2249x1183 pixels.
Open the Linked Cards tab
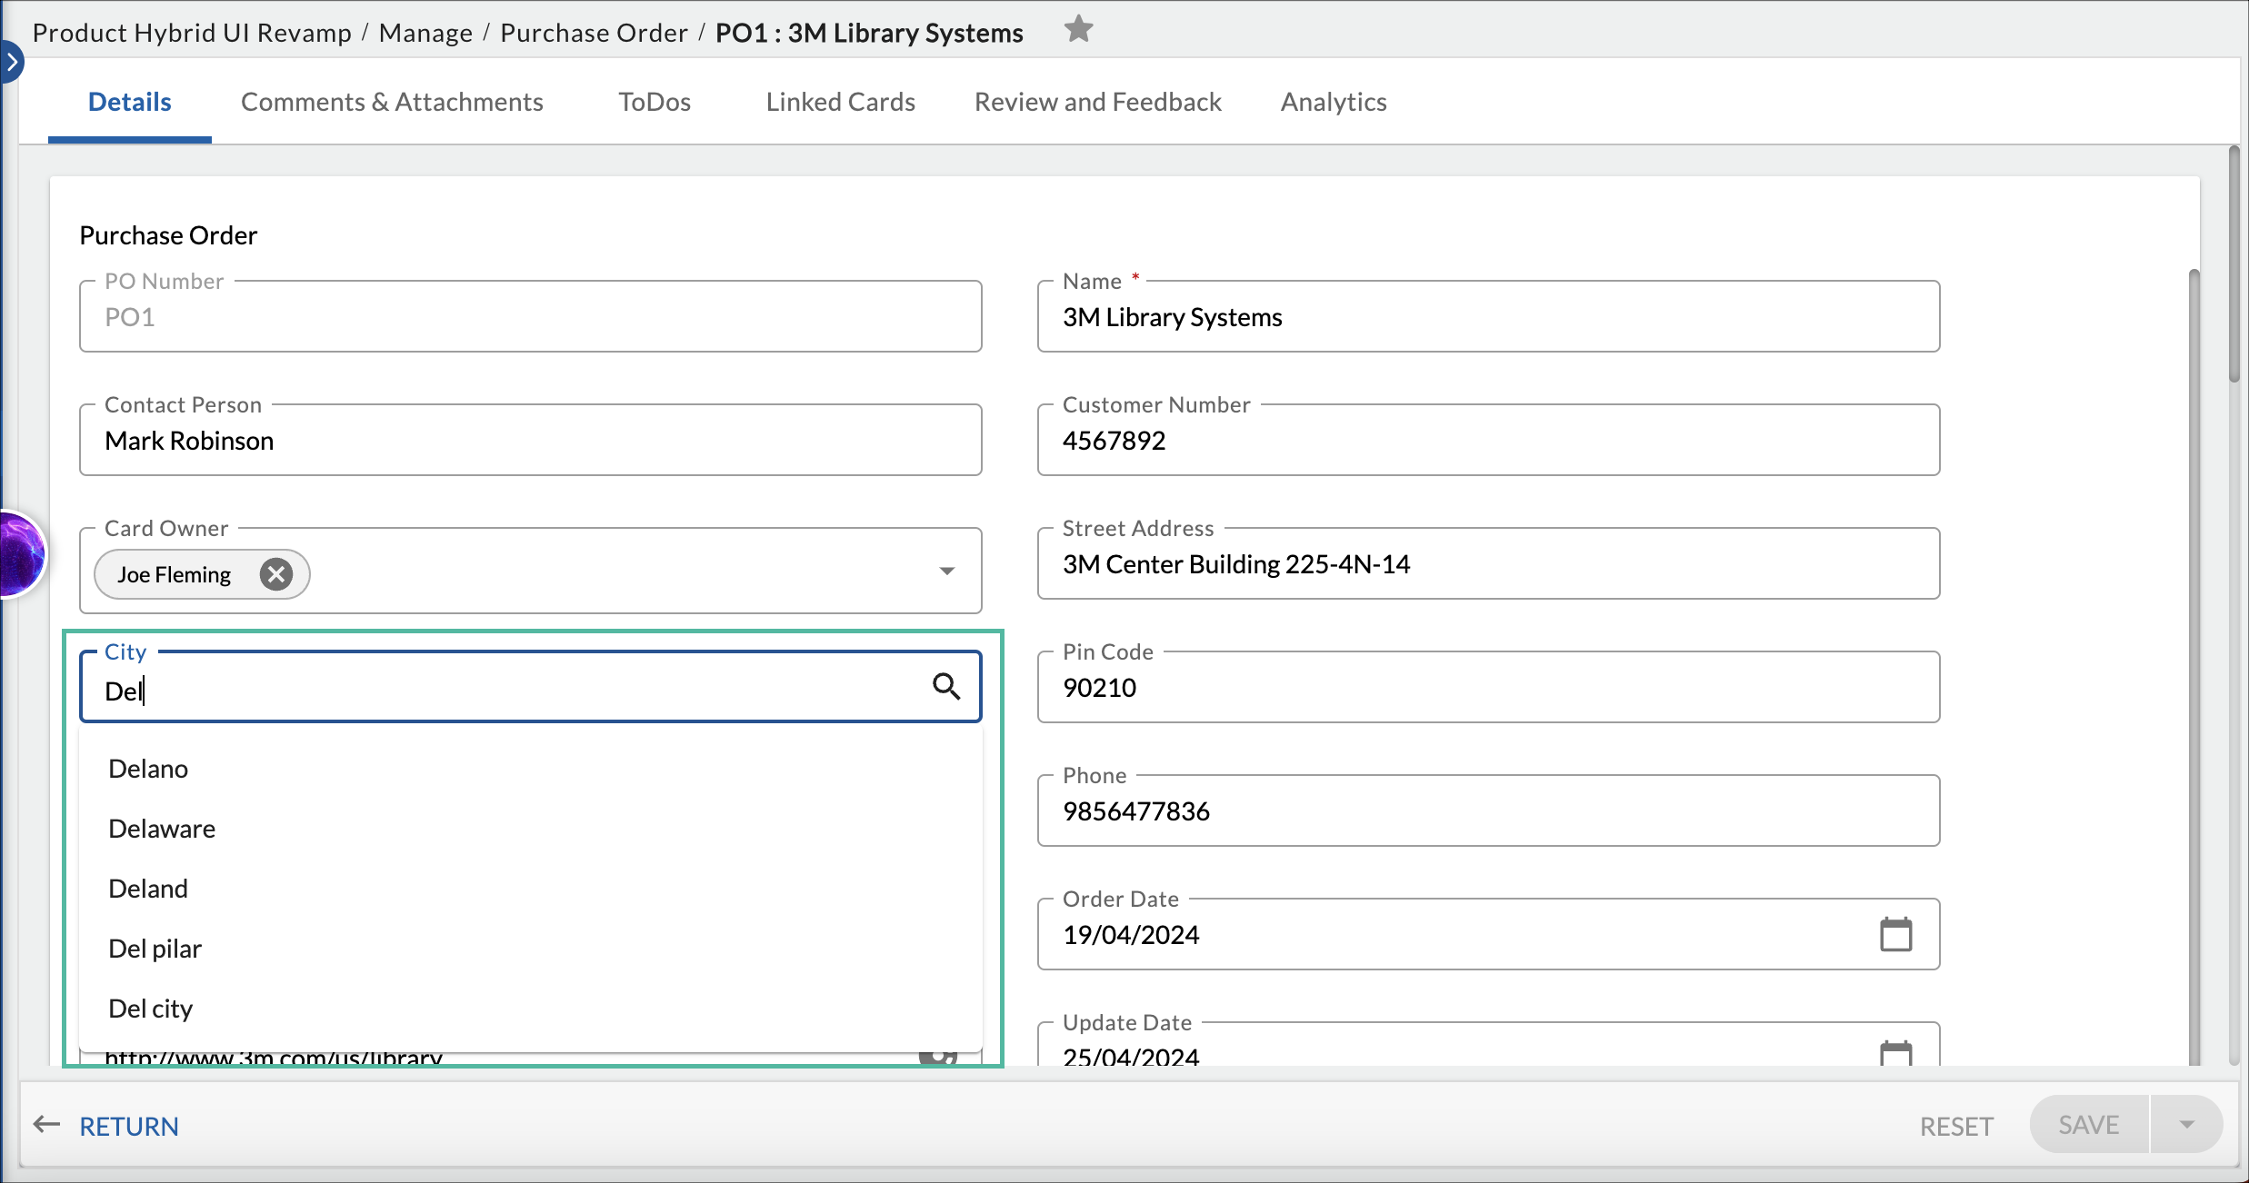click(841, 102)
